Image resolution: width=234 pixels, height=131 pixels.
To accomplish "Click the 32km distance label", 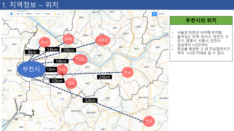I will (90, 100).
